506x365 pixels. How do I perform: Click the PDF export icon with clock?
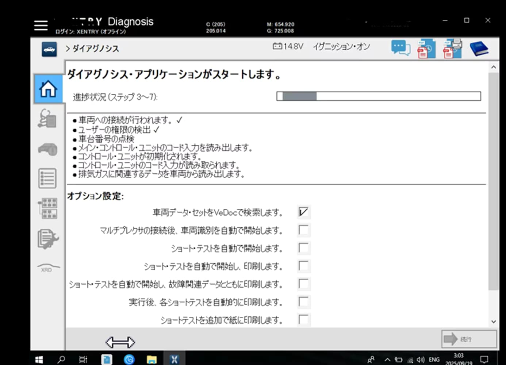pos(426,49)
